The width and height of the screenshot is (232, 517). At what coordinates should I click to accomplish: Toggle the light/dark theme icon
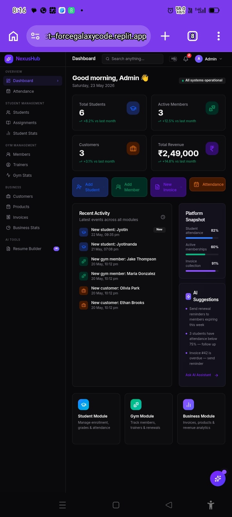[174, 59]
